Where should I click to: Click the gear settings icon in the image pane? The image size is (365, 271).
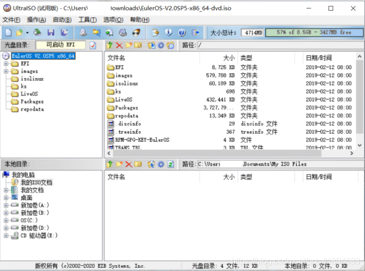(x=161, y=45)
